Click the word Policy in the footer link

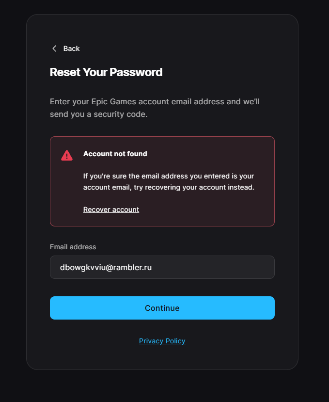click(175, 341)
